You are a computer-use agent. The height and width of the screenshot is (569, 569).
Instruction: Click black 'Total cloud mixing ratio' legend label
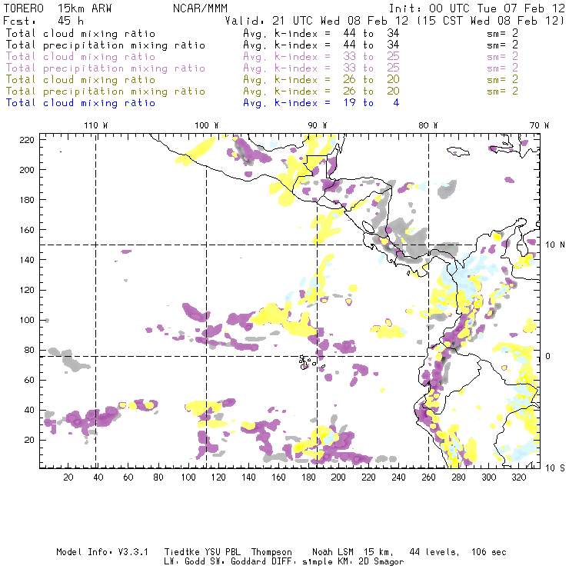(x=81, y=33)
